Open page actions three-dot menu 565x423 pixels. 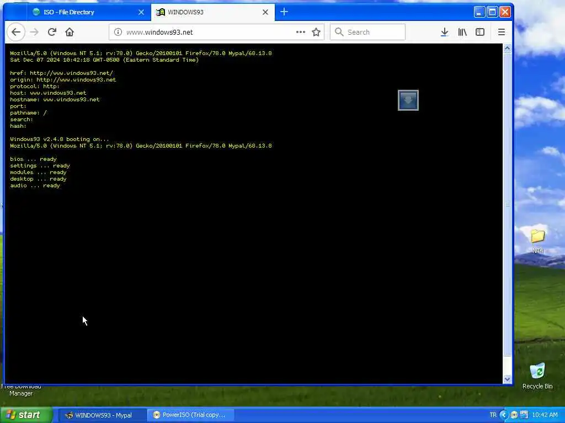[x=301, y=32]
